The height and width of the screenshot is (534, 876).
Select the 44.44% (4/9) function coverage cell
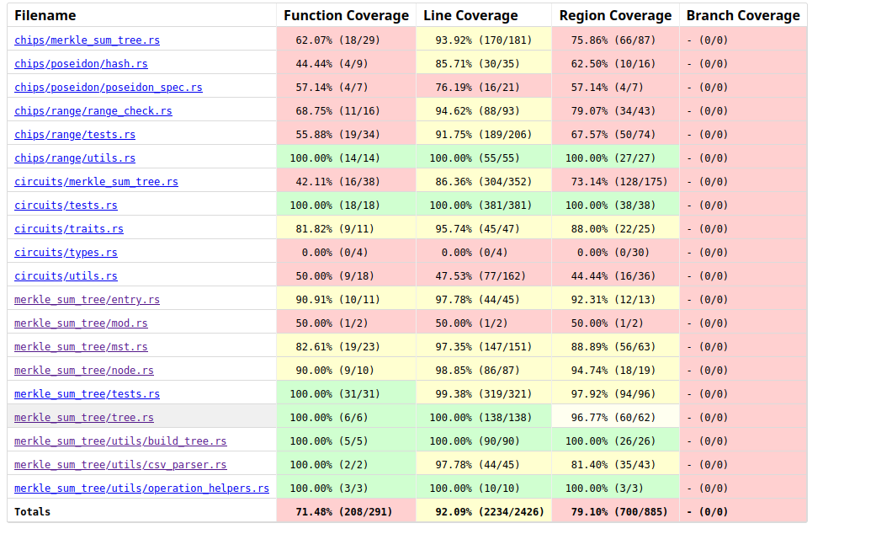coord(347,64)
